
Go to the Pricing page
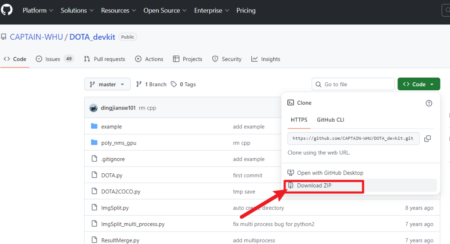click(246, 10)
